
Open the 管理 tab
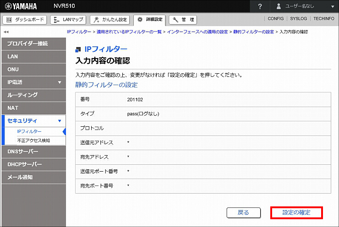[183, 20]
